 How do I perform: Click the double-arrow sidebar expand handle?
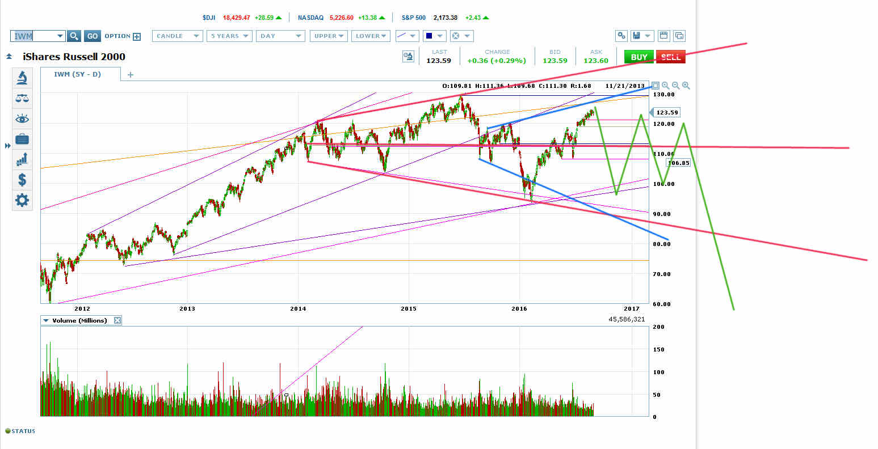(8, 146)
